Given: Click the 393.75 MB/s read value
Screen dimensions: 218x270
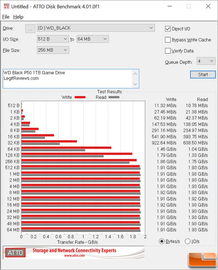Looking at the screenshot, I should pyautogui.click(x=195, y=137).
